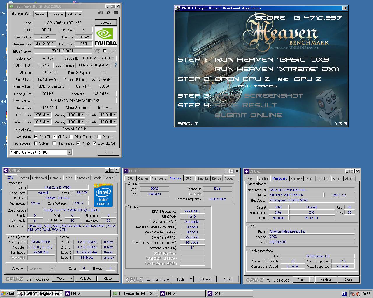
Task: Click the GPU name field NVIDIA GeForce GTX 460
Action: click(63, 23)
